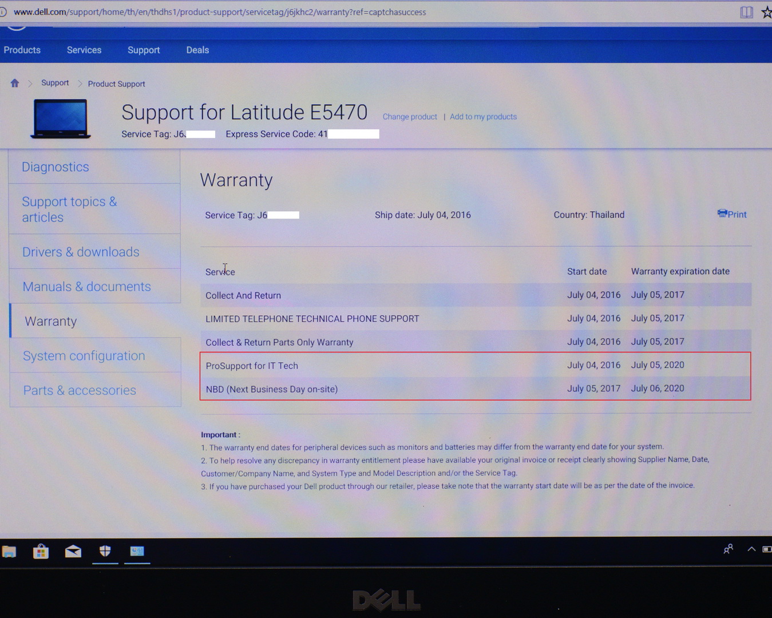Click the site info icon by URL

[x=3, y=12]
